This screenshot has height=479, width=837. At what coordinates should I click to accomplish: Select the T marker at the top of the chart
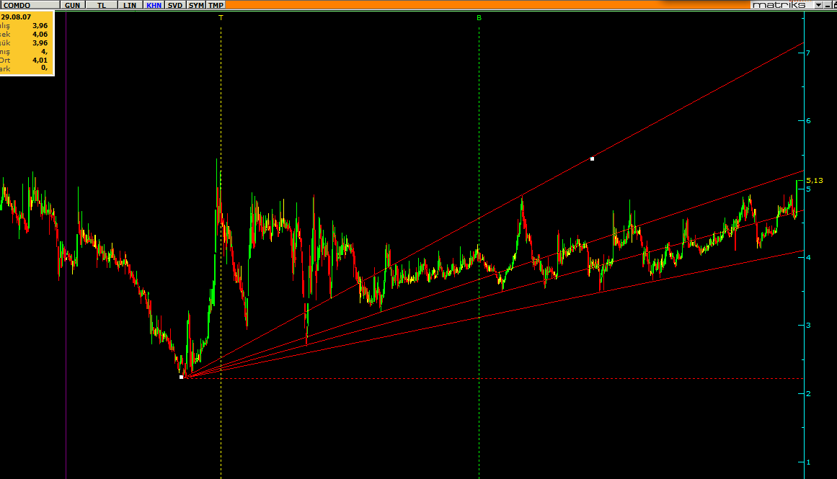221,17
